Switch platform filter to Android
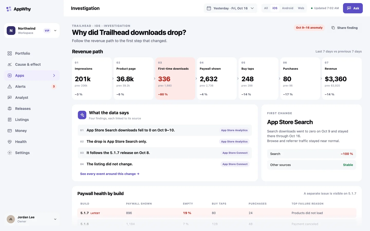The height and width of the screenshot is (231, 370). click(x=288, y=8)
